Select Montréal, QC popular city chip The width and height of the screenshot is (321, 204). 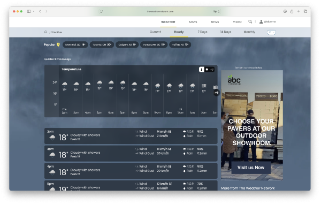click(75, 44)
